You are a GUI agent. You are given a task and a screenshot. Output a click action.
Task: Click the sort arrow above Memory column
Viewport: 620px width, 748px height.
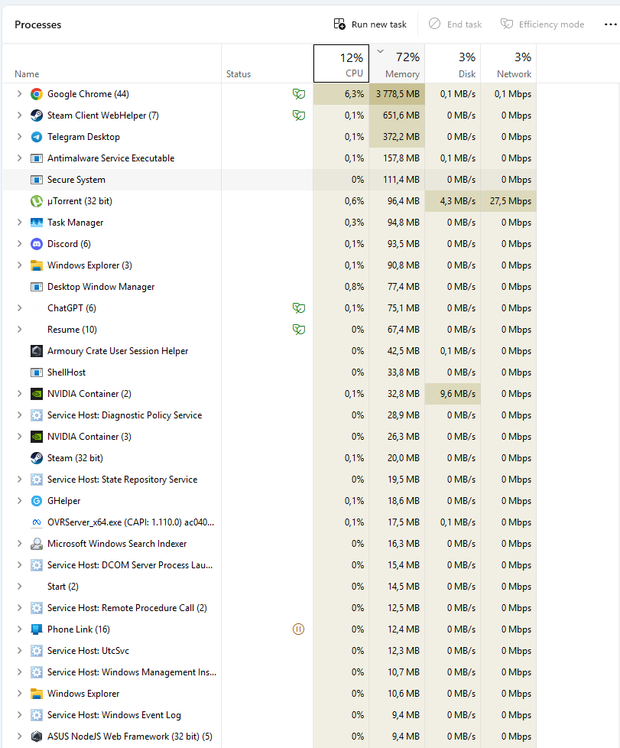pos(380,51)
